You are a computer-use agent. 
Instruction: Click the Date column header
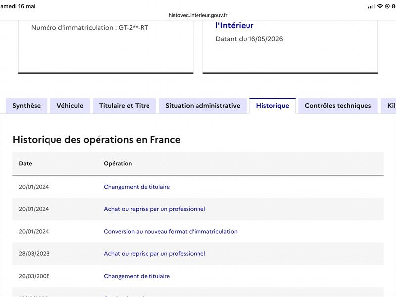pyautogui.click(x=26, y=164)
